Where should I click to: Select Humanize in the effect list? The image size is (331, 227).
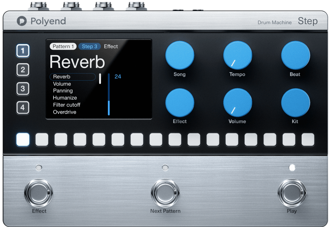pyautogui.click(x=65, y=98)
